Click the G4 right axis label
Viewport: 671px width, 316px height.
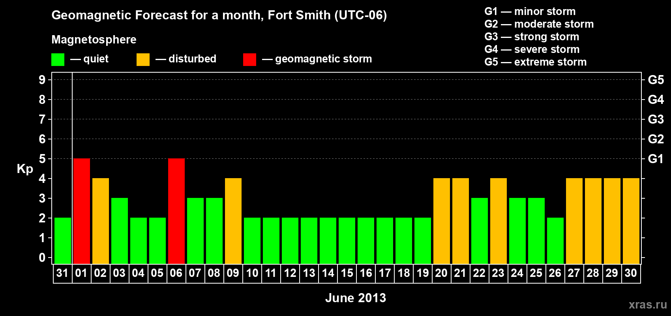[x=656, y=100]
